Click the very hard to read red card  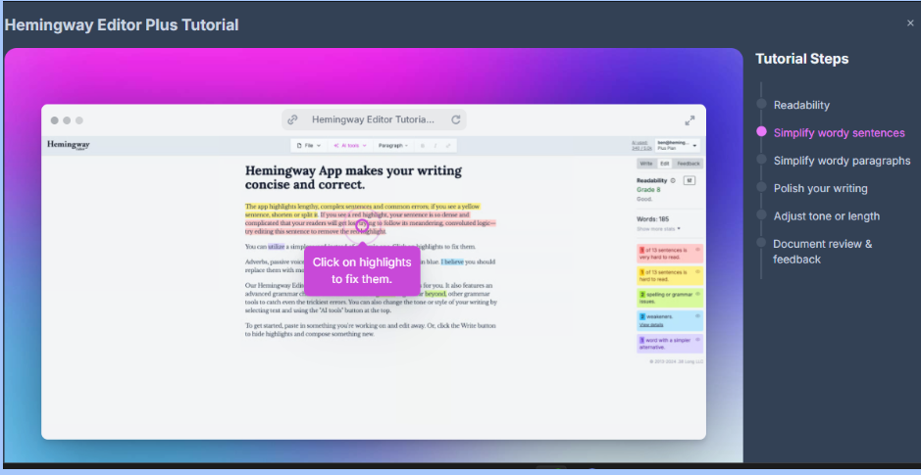pyautogui.click(x=670, y=254)
